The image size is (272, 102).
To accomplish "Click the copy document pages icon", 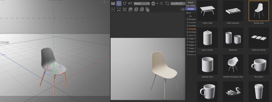I will 147,10.
